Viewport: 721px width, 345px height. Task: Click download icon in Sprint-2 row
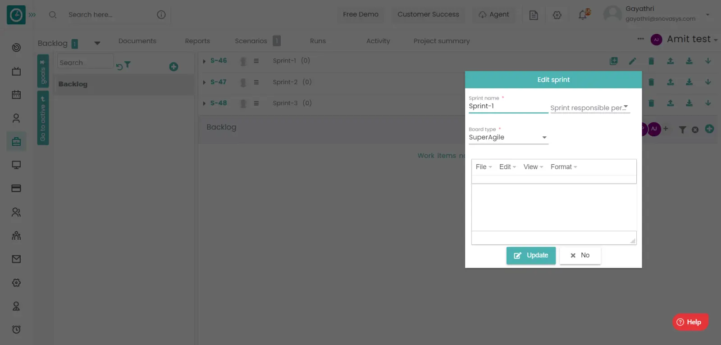pyautogui.click(x=689, y=82)
